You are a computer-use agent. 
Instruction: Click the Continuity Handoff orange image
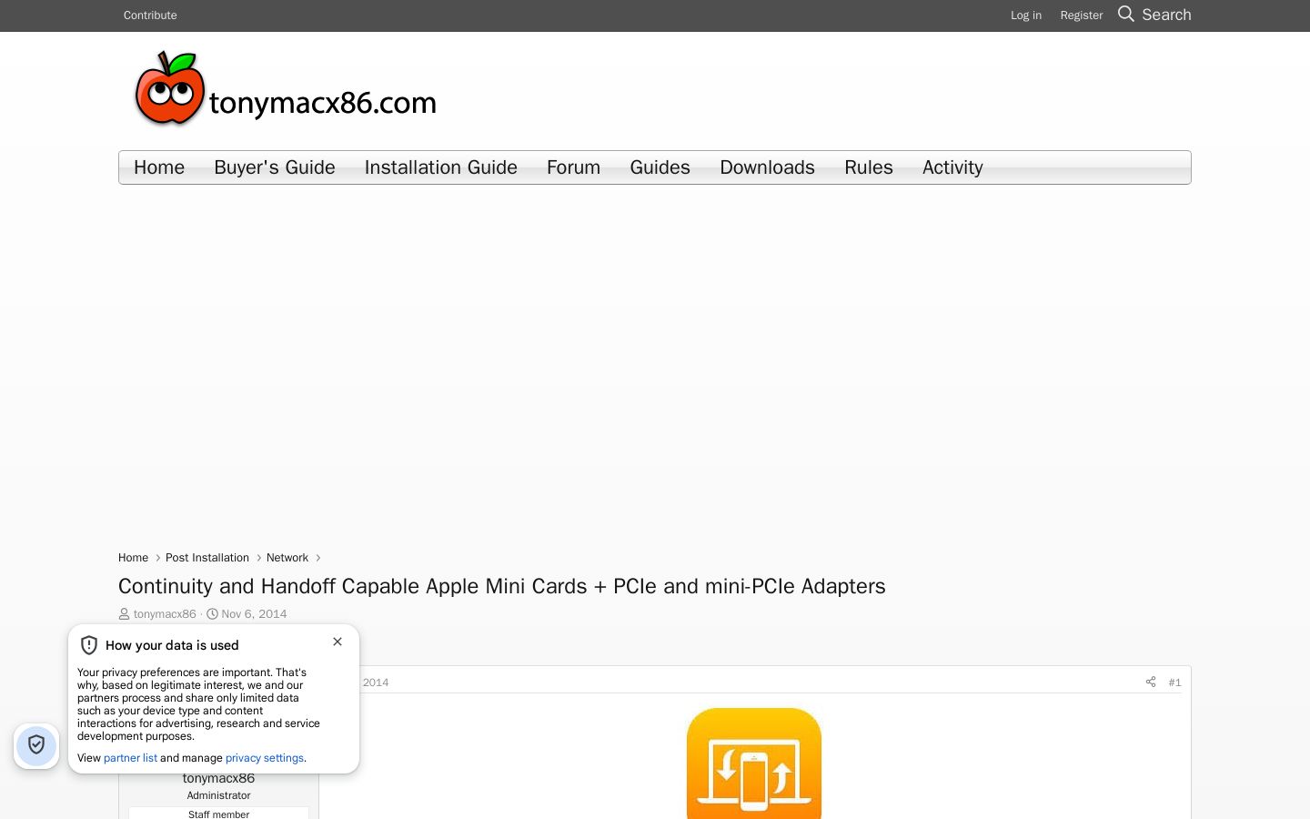click(x=754, y=763)
